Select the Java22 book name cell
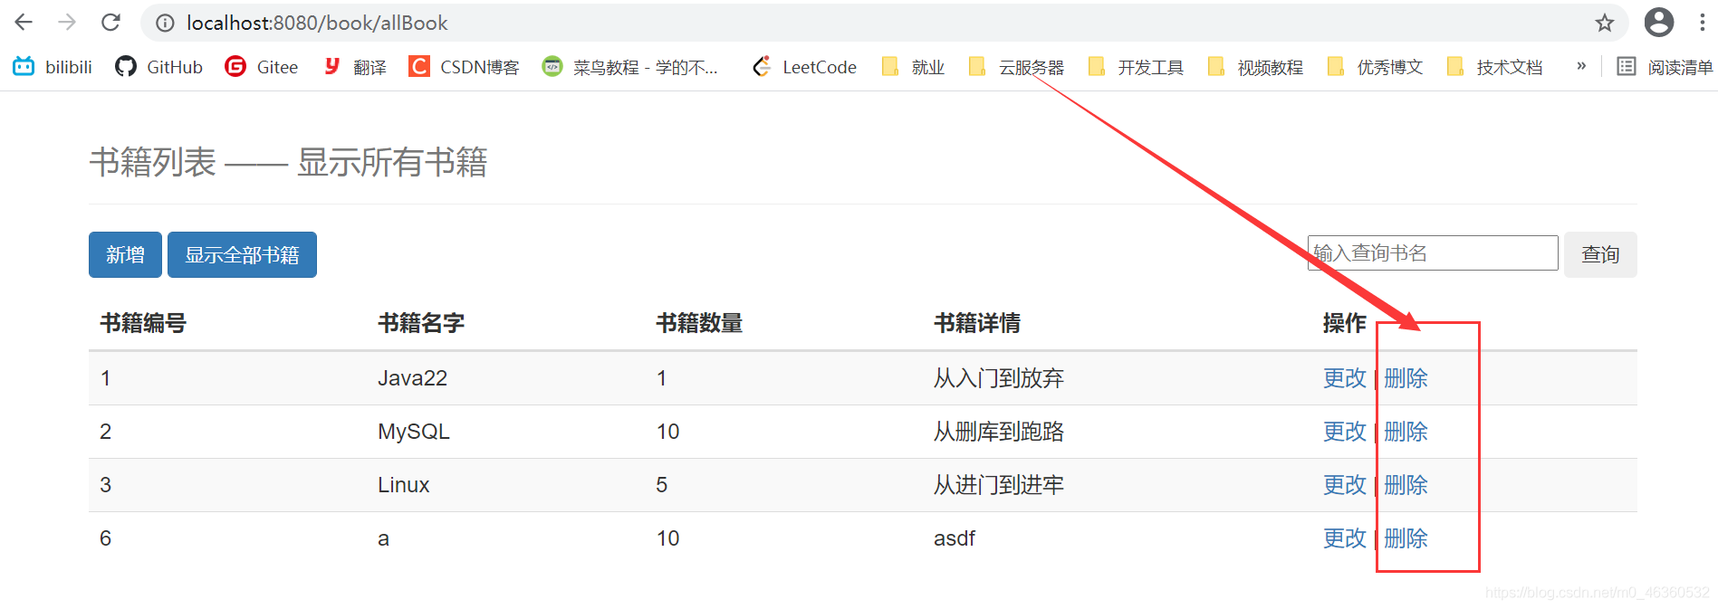The width and height of the screenshot is (1718, 609). [x=412, y=378]
